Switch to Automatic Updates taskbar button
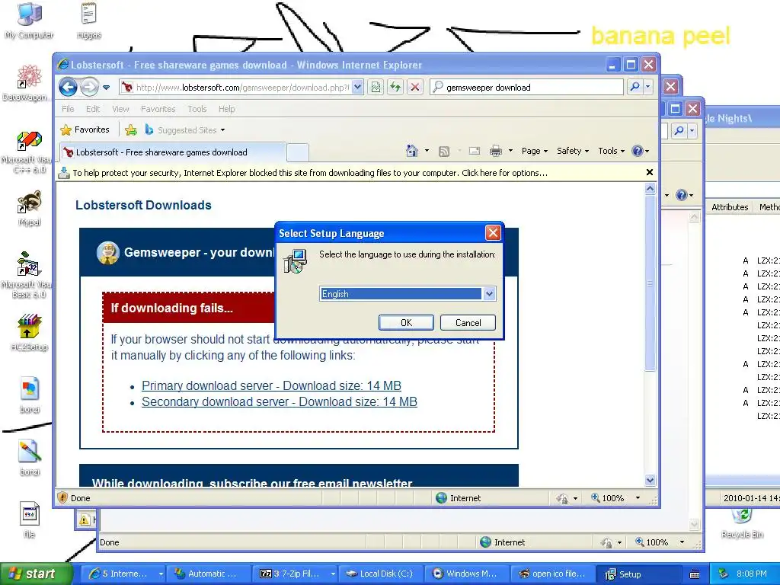The height and width of the screenshot is (585, 780). point(209,574)
